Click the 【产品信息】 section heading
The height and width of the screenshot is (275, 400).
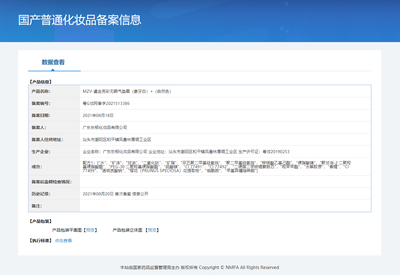(x=40, y=82)
